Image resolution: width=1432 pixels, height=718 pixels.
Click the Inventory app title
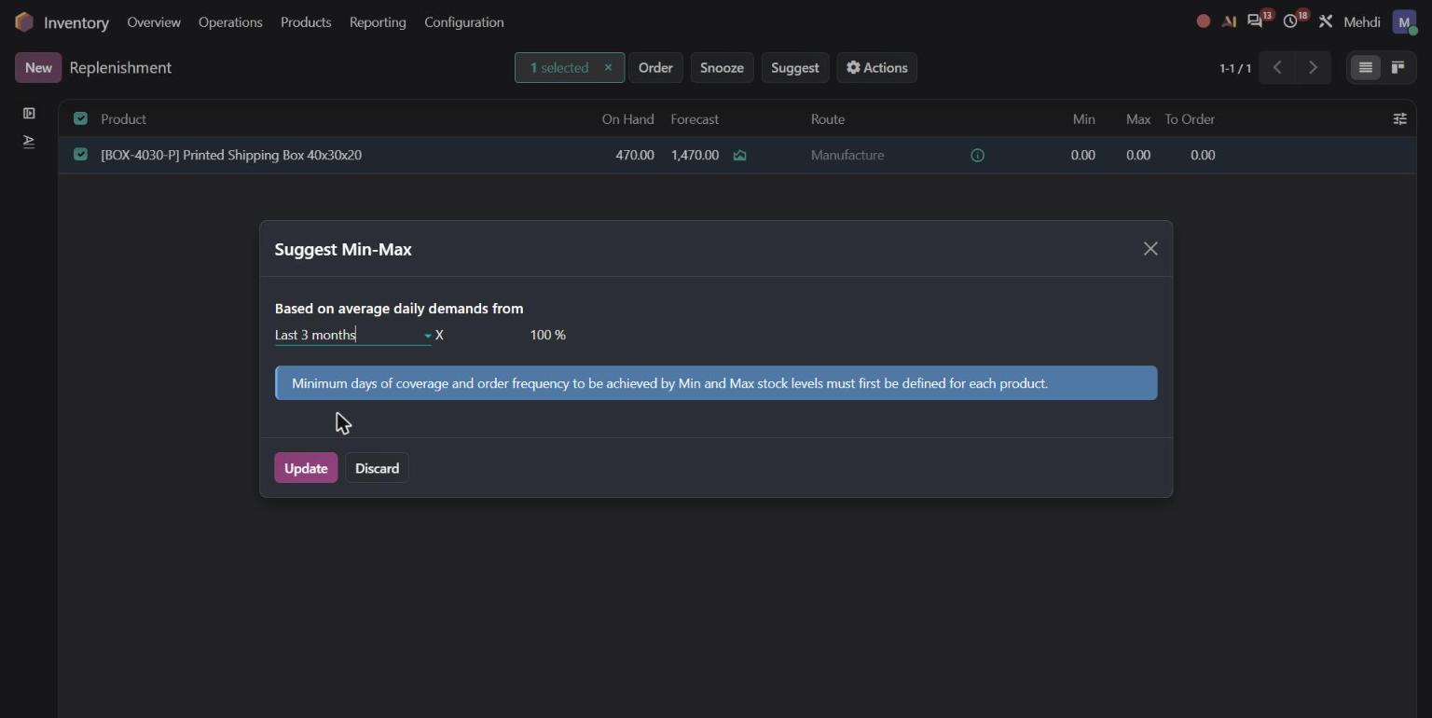[76, 22]
